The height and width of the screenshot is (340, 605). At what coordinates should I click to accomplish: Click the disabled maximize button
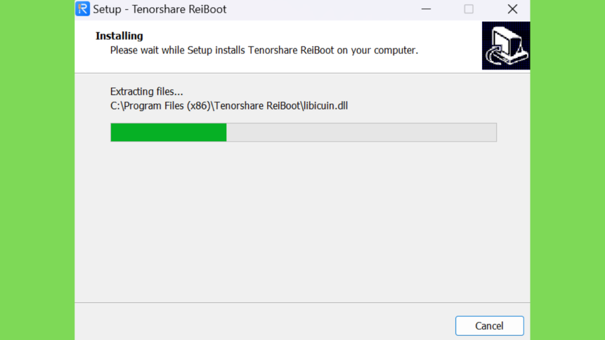tap(469, 9)
